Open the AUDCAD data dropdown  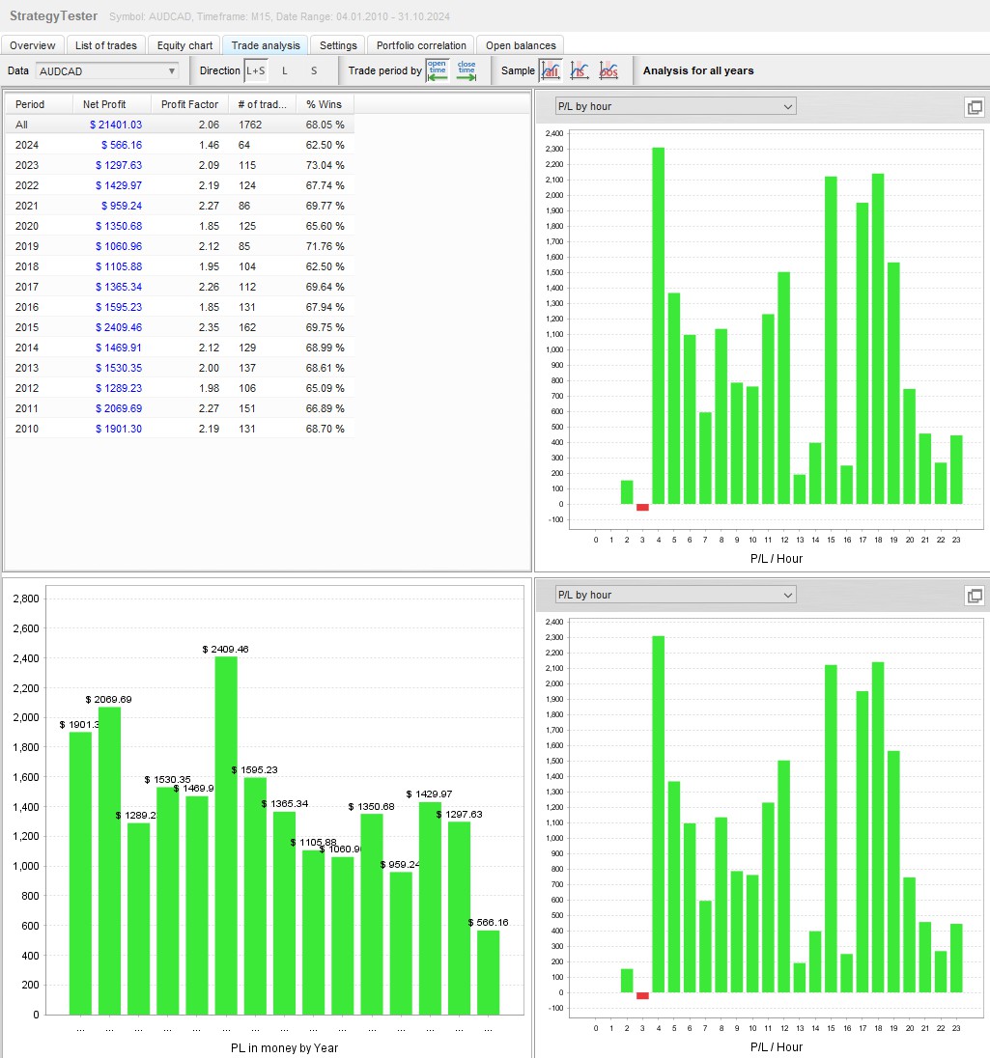107,70
